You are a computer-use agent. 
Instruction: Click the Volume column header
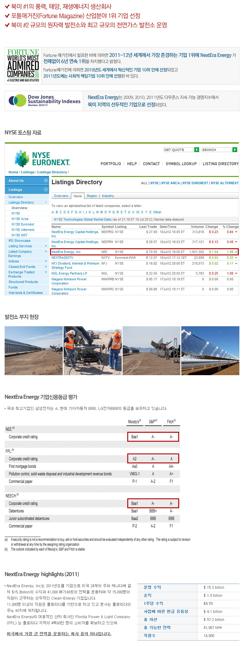(x=197, y=227)
